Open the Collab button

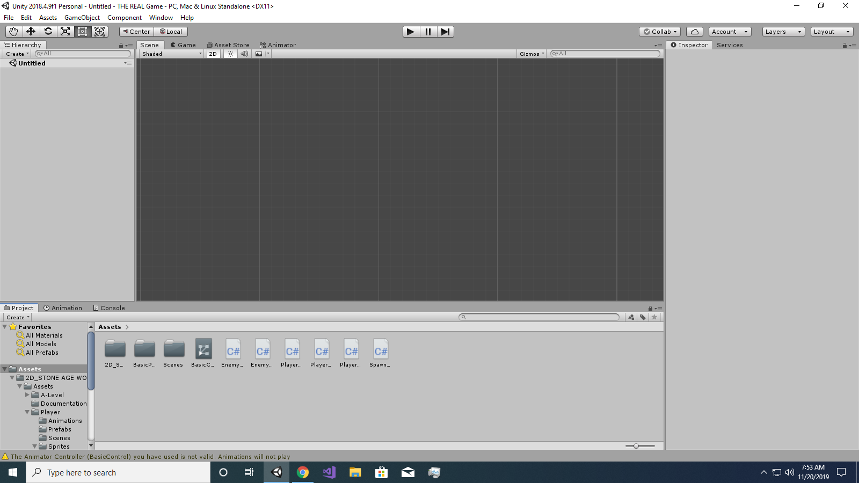point(660,32)
